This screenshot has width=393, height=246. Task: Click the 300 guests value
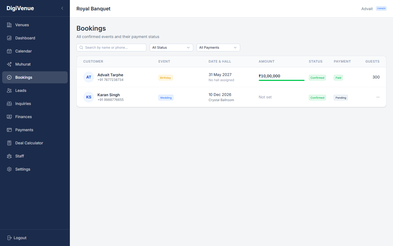click(376, 77)
